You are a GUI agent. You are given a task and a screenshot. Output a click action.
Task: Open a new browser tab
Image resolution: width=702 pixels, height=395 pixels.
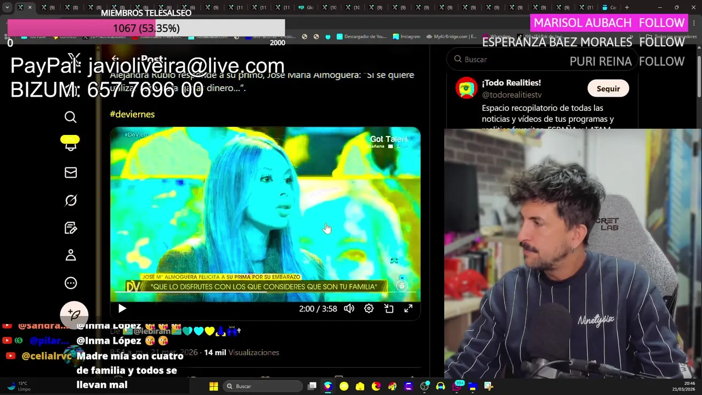(x=627, y=7)
